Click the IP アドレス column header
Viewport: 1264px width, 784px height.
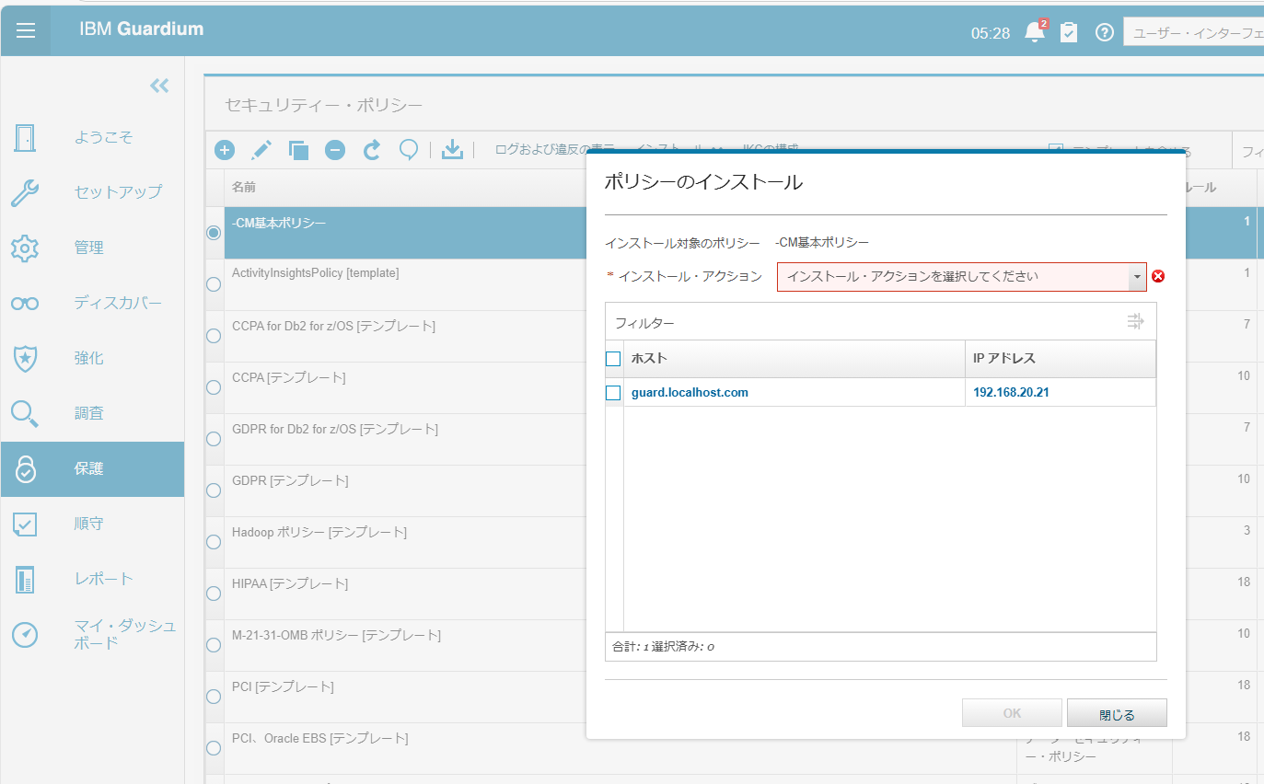coord(1061,359)
